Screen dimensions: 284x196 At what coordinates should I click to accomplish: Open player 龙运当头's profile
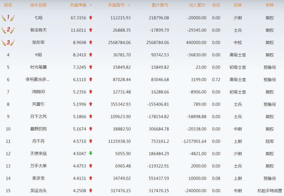(38, 191)
